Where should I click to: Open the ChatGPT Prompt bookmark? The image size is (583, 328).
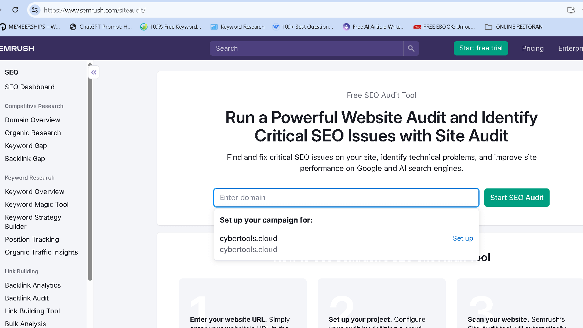click(x=101, y=27)
